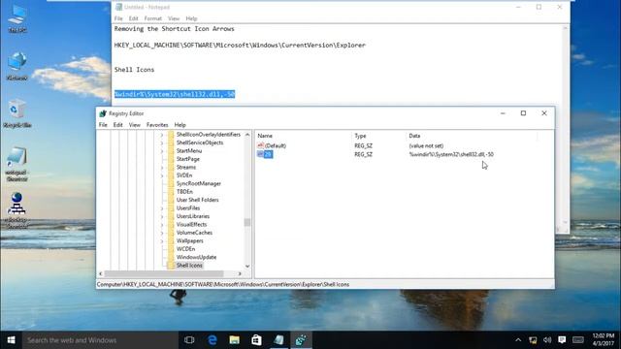Click the Shell Icons folder icon

pyautogui.click(x=171, y=266)
